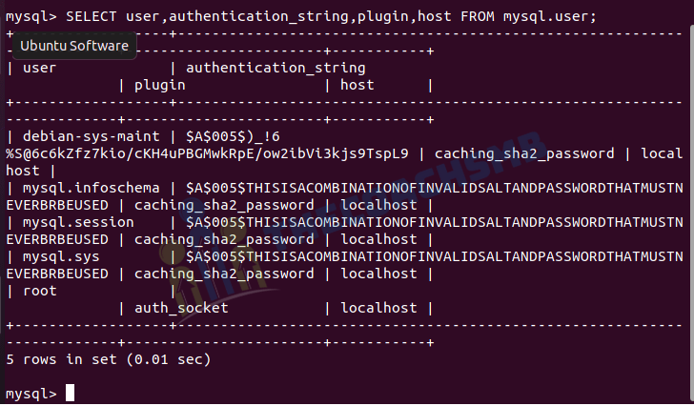Screen dimensions: 694x406
Task: Click the auth_socket plugin value
Action: click(x=181, y=308)
